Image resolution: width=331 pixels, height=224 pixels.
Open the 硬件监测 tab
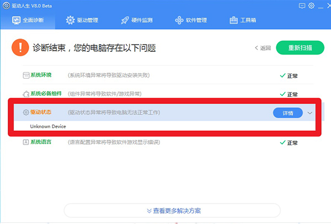click(137, 20)
